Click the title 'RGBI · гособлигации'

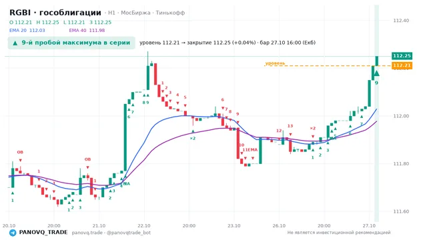[55, 13]
